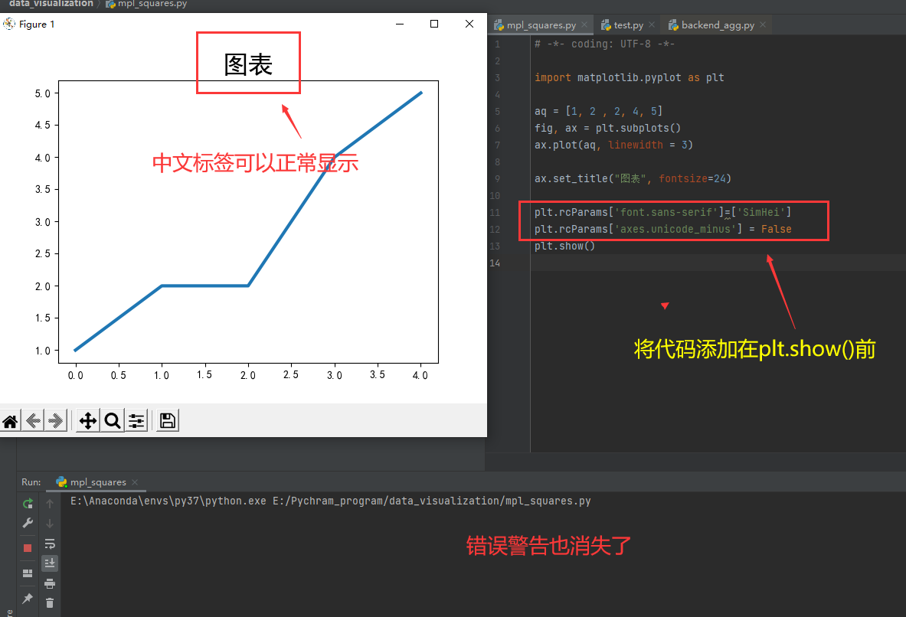Screen dimensions: 906x617
Task: Click the plotted line chart canvas
Action: click(245, 222)
